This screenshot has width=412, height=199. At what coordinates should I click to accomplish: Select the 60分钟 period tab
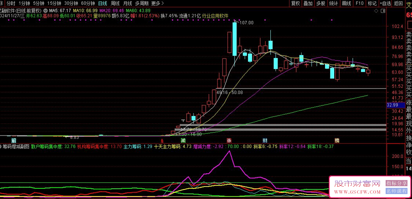pyautogui.click(x=88, y=3)
